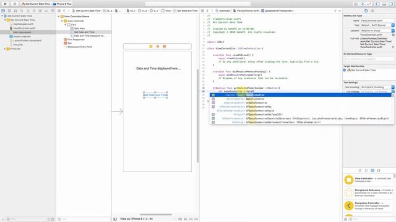Select Info.plist in project navigator

[18, 44]
